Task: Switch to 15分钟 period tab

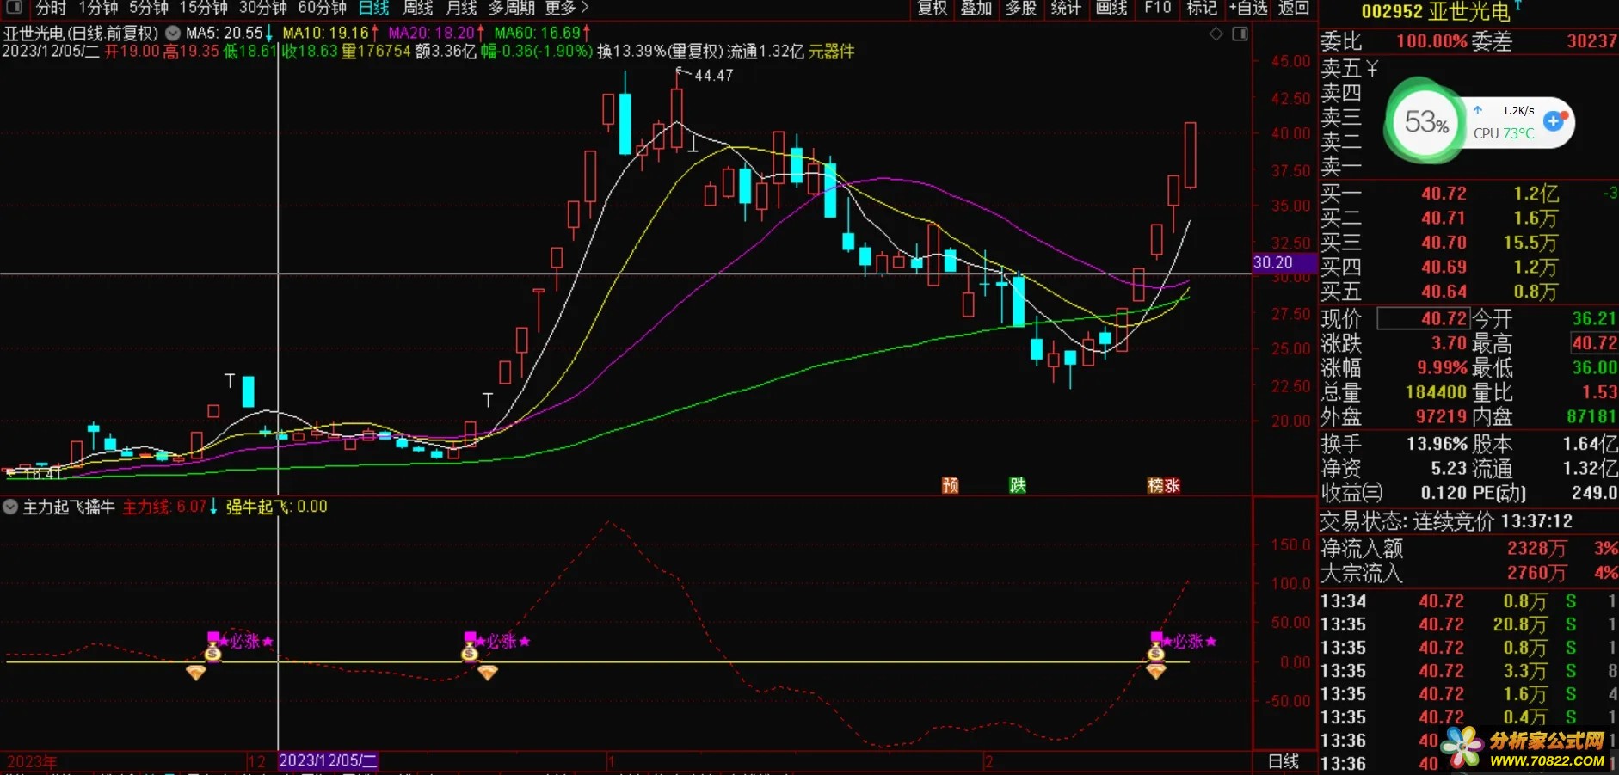Action: click(203, 8)
